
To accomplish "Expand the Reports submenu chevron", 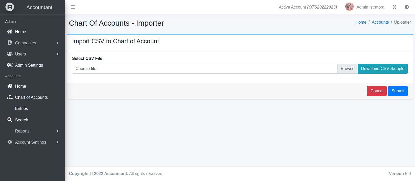I will tap(58, 131).
